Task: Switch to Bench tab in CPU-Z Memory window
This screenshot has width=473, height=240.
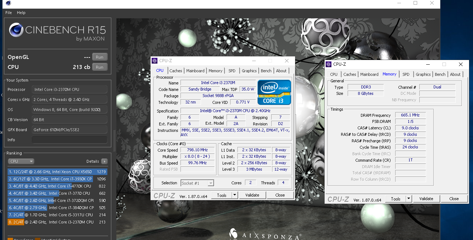Action: (x=440, y=74)
